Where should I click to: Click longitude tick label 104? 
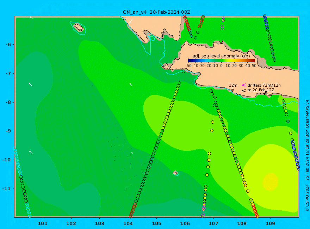coord(128,224)
